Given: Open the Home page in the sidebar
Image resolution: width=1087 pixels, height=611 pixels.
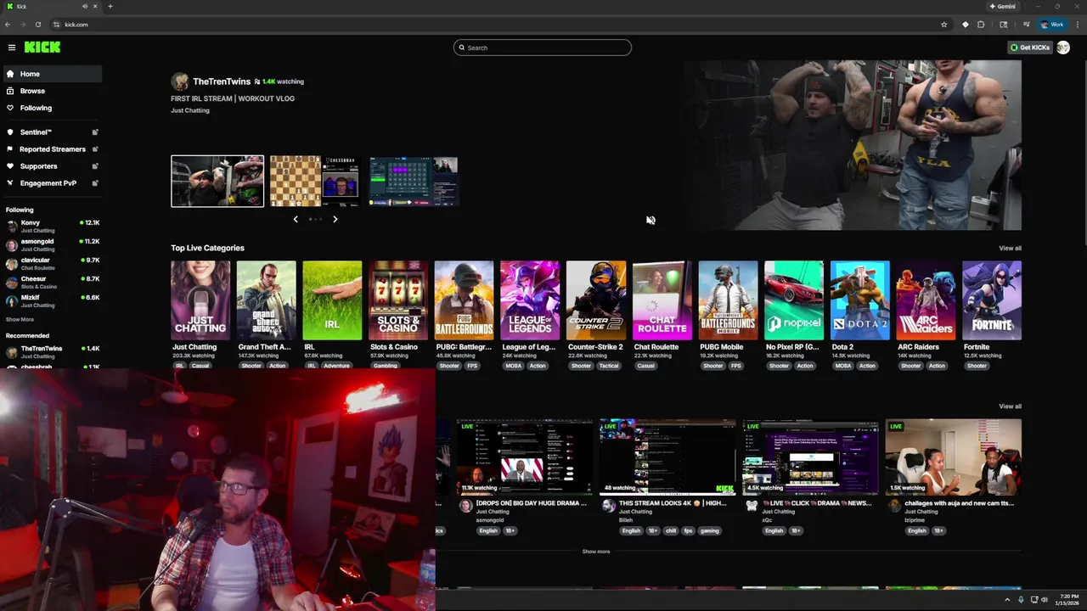Looking at the screenshot, I should tap(53, 74).
